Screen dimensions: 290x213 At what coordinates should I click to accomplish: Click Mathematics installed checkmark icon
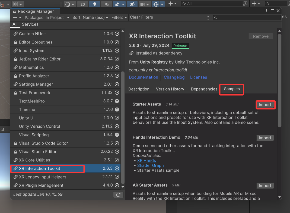(x=117, y=67)
